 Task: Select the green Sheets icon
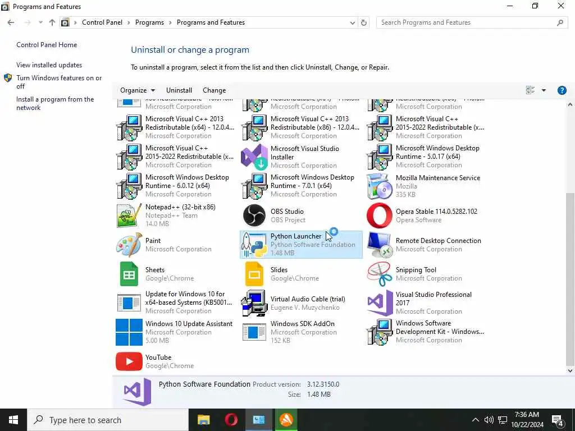pyautogui.click(x=129, y=274)
